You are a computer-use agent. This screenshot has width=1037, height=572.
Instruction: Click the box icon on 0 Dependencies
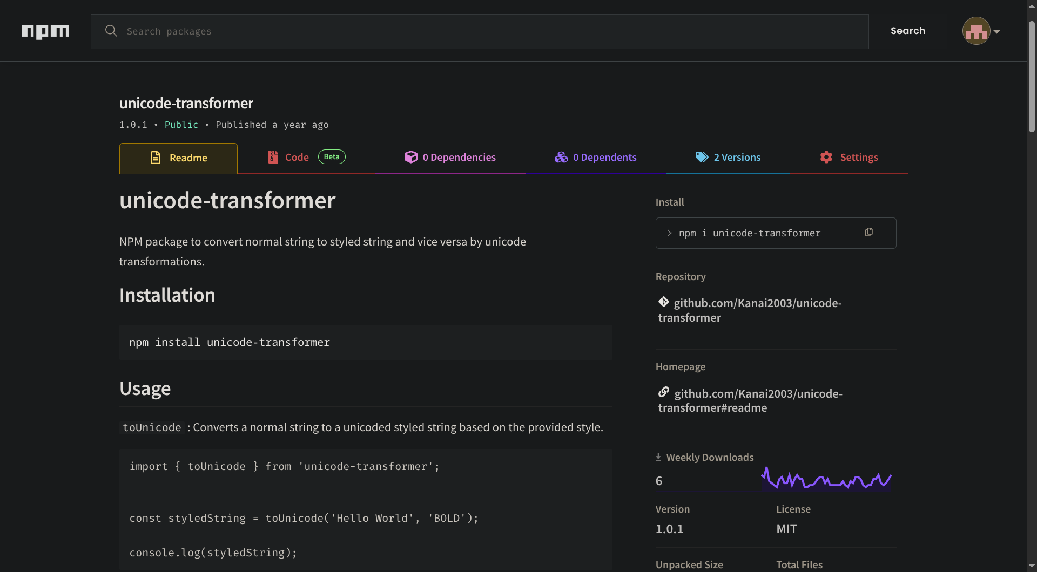point(412,157)
